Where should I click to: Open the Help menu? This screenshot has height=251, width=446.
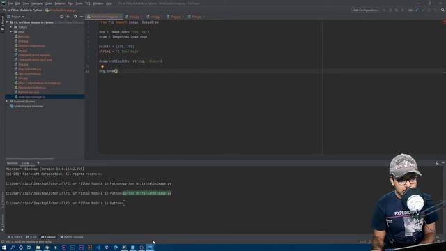pyautogui.click(x=109, y=3)
